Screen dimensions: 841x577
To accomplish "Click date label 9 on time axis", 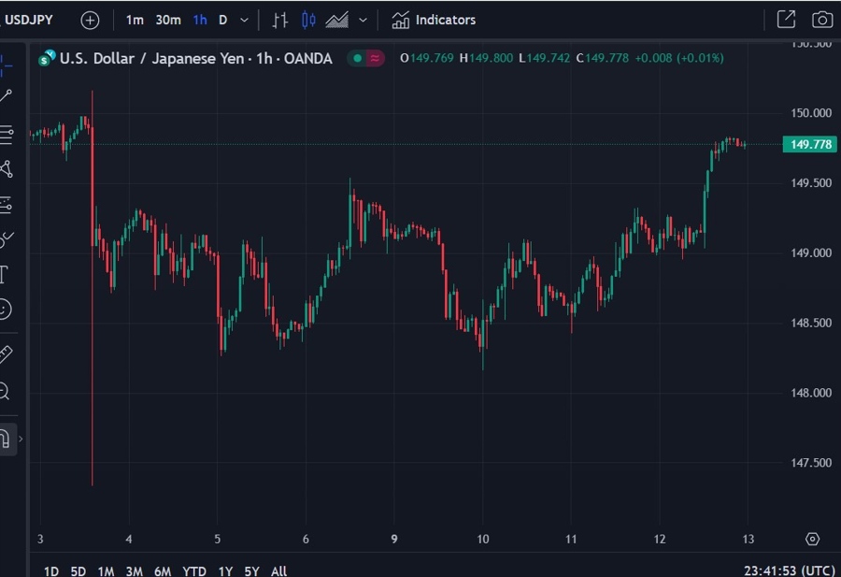I will click(x=394, y=539).
